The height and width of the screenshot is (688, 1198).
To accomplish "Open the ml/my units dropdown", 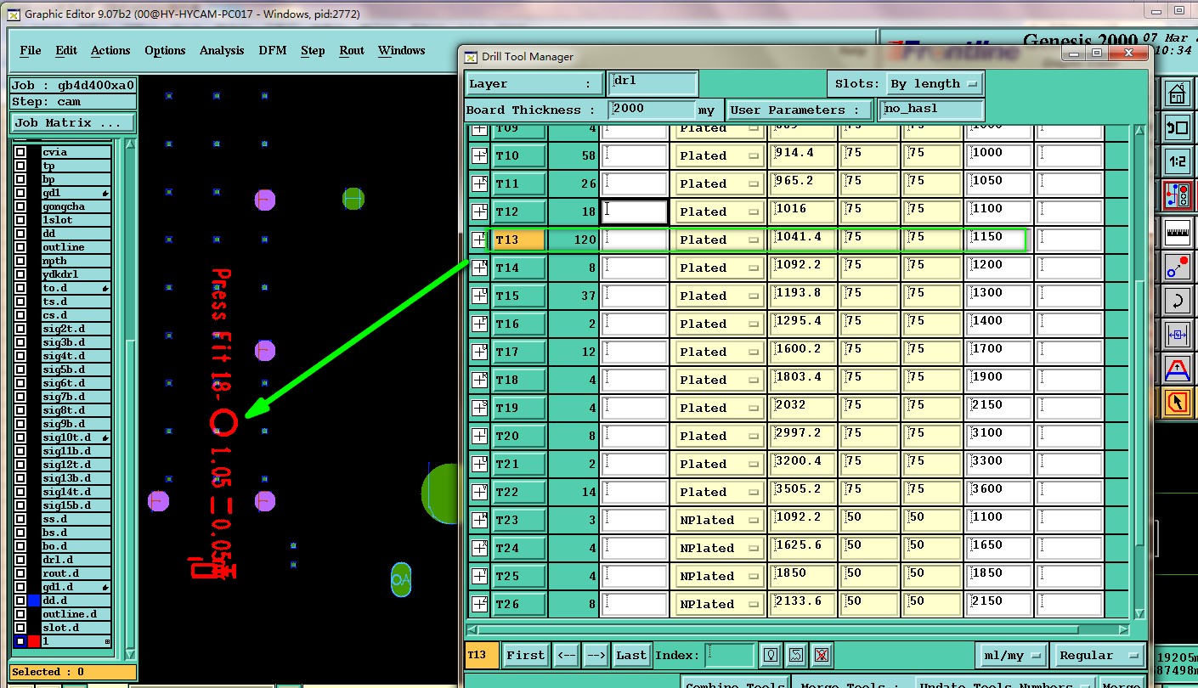I will tap(1010, 655).
